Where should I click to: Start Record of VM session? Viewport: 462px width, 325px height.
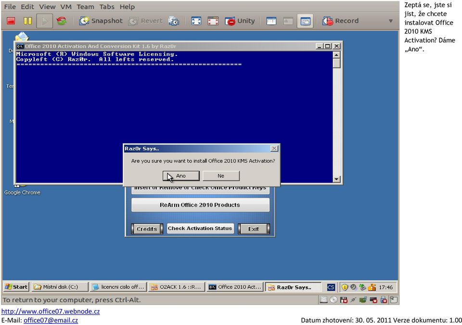(x=340, y=21)
